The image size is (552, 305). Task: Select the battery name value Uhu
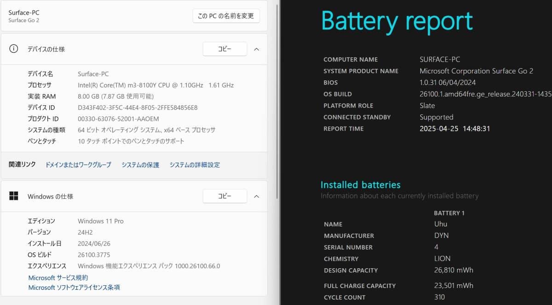[x=441, y=224]
